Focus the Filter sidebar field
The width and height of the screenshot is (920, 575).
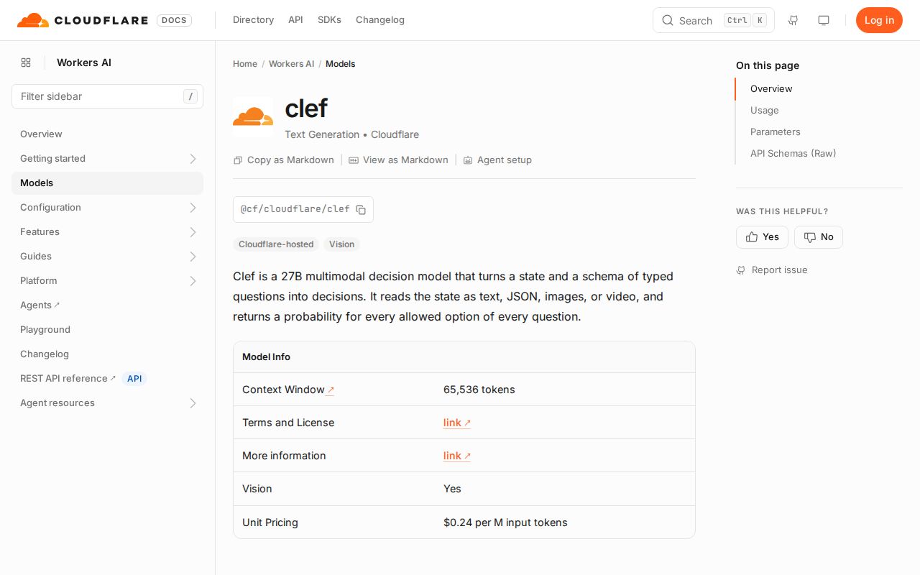point(107,96)
